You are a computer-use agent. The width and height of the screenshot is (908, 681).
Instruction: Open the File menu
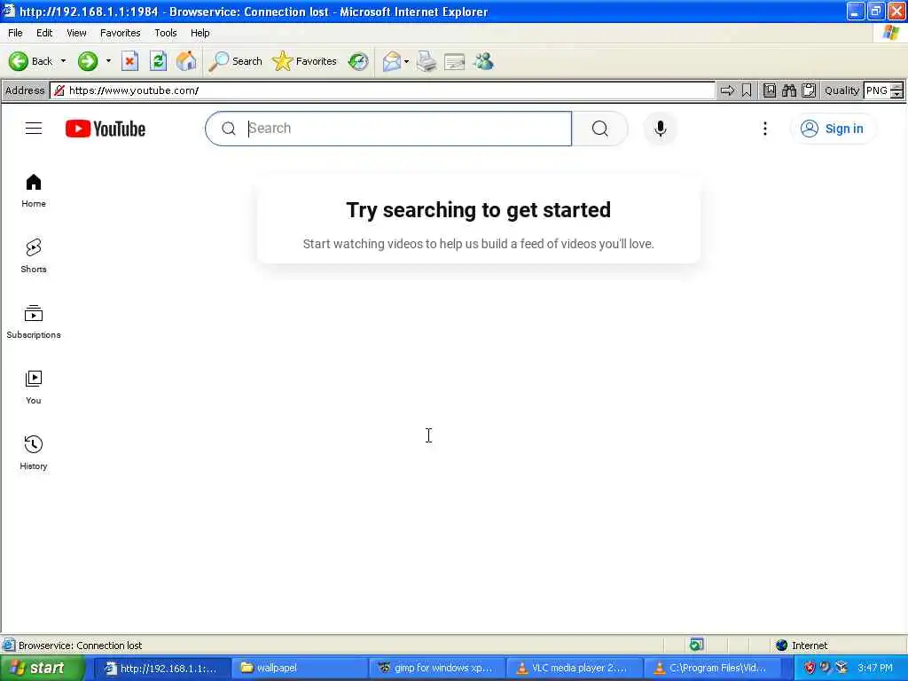[16, 33]
